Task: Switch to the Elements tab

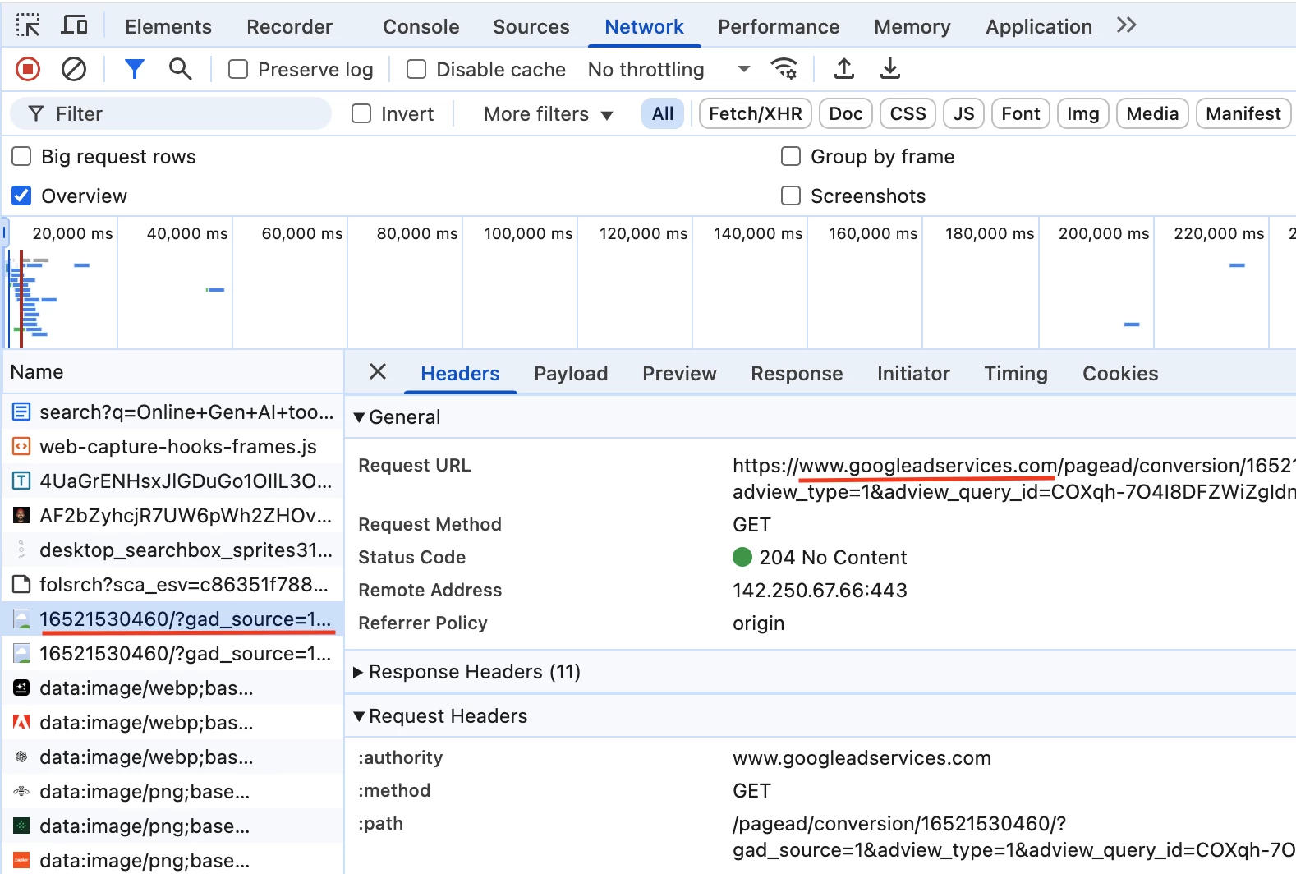Action: [x=168, y=27]
